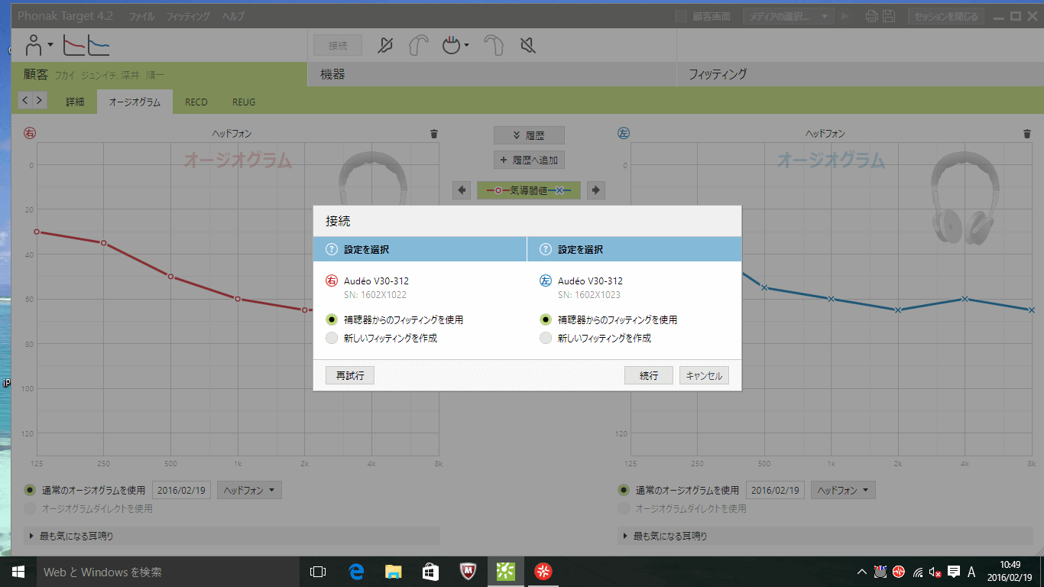Screen dimensions: 1044x587
Task: Go to previous tab with back chevron
Action: click(24, 100)
